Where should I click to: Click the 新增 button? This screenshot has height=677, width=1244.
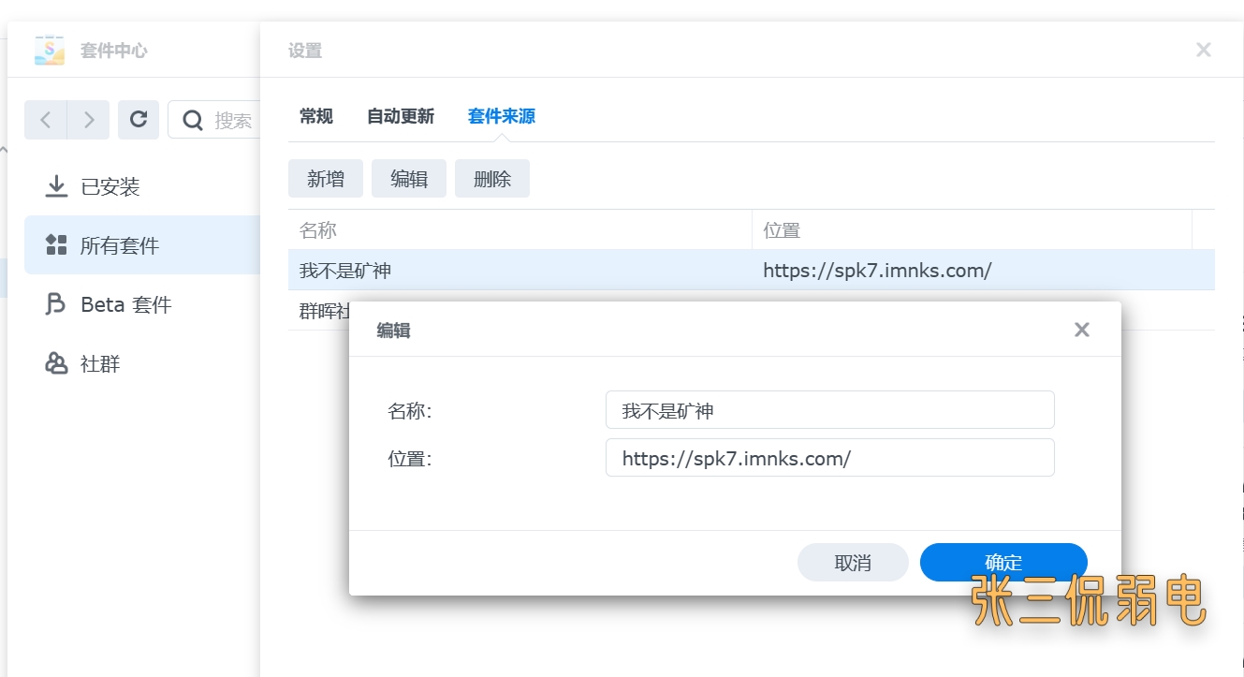326,179
